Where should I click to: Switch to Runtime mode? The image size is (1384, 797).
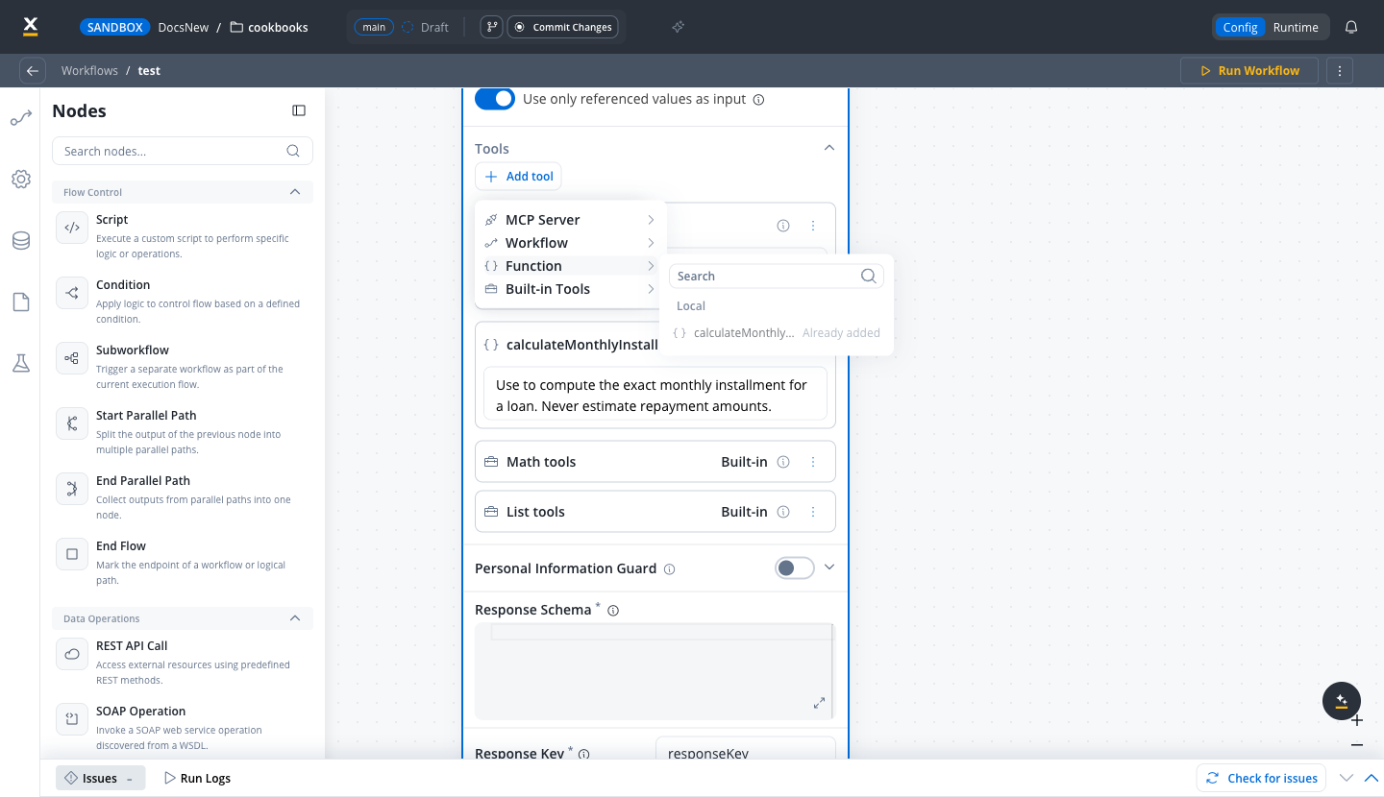1296,27
